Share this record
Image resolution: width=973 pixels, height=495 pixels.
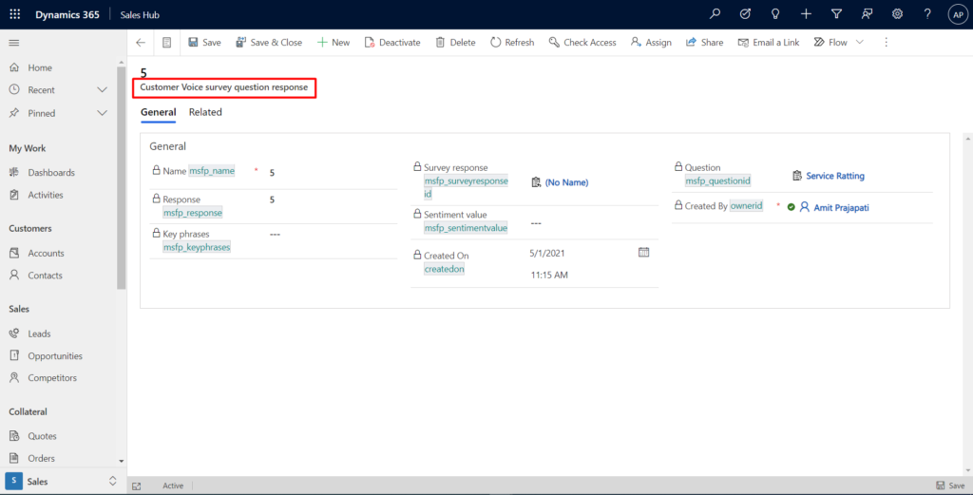coord(704,42)
